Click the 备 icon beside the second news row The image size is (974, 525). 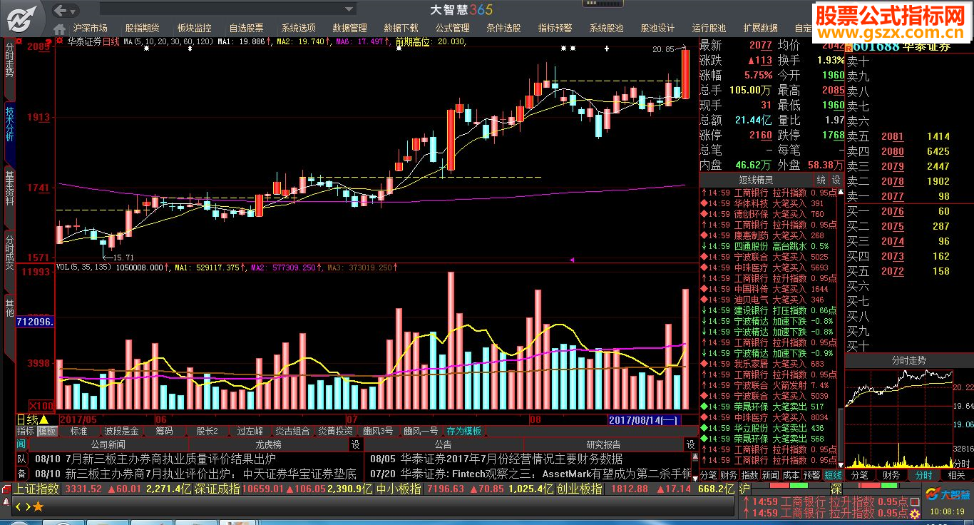(21, 473)
